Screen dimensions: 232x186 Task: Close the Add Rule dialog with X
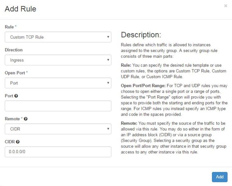coord(226,6)
